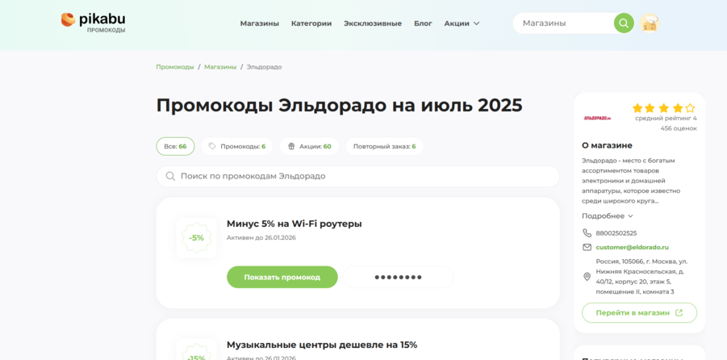The height and width of the screenshot is (360, 727).
Task: Click Показать промокод button
Action: 282,277
